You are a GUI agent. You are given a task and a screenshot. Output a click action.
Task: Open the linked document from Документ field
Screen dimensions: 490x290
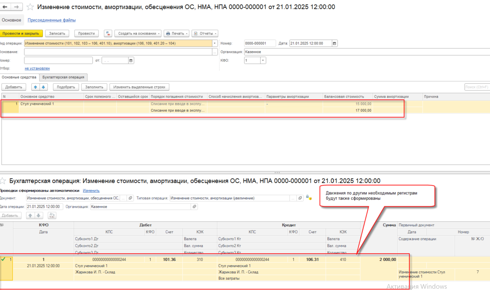point(130,198)
